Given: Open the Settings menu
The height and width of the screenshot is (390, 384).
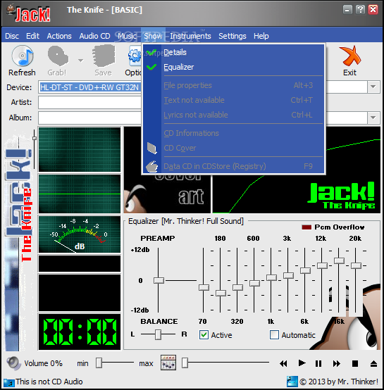Looking at the screenshot, I should pos(233,36).
